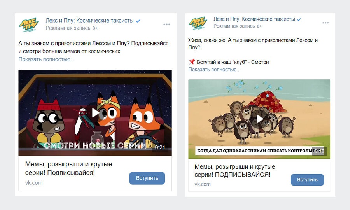Click the pushpin emoji in the right post
The width and height of the screenshot is (350, 210).
point(192,62)
